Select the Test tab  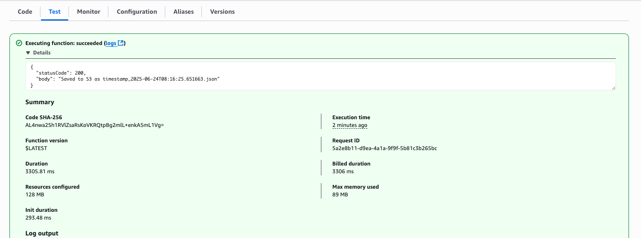coord(55,12)
